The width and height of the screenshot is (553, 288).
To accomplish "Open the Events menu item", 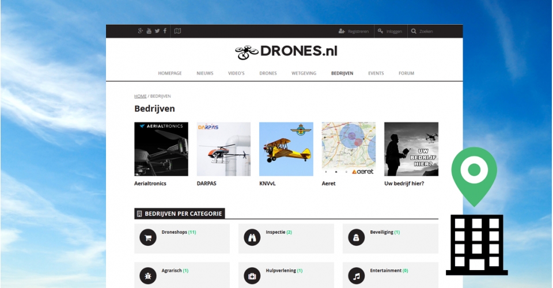I will coord(376,73).
